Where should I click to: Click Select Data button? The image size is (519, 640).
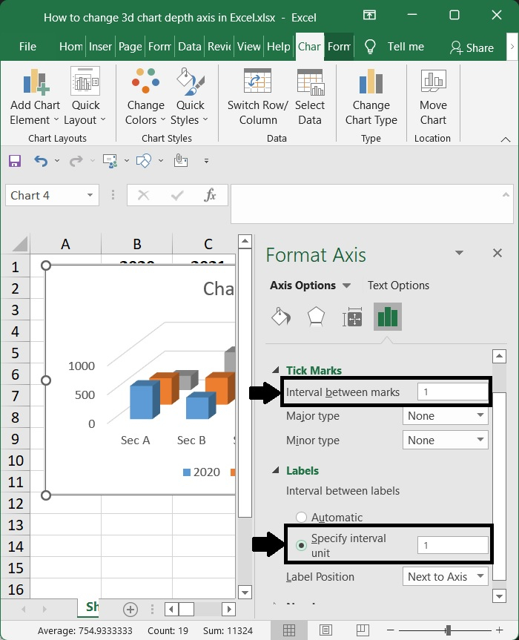310,97
